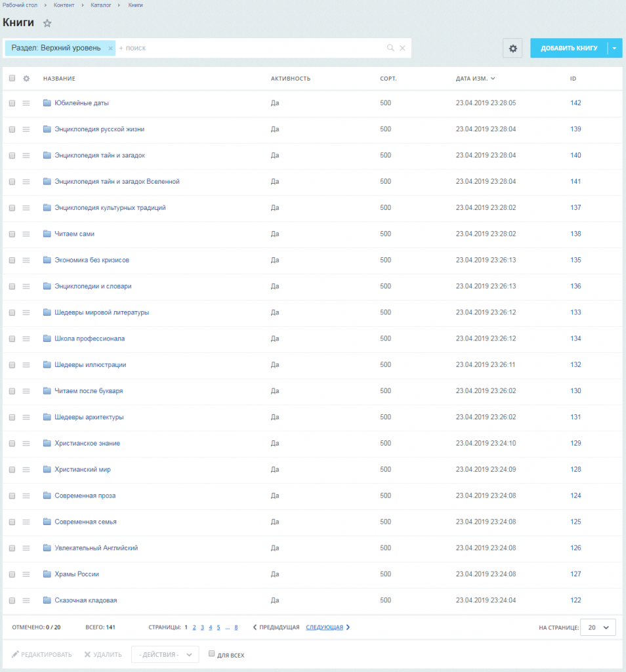
Task: Click the folder icon of Современная проза
Action: point(47,495)
